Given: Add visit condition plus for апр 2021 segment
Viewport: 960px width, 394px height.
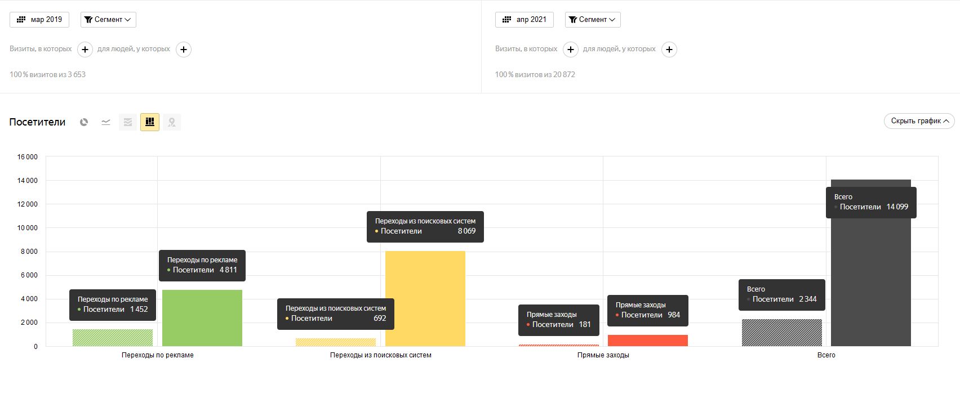Looking at the screenshot, I should pos(571,50).
